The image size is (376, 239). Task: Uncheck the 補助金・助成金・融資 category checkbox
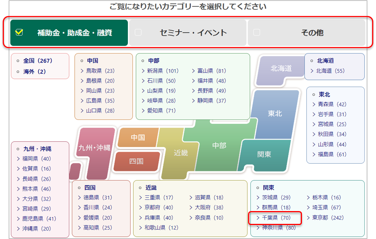[x=19, y=32]
